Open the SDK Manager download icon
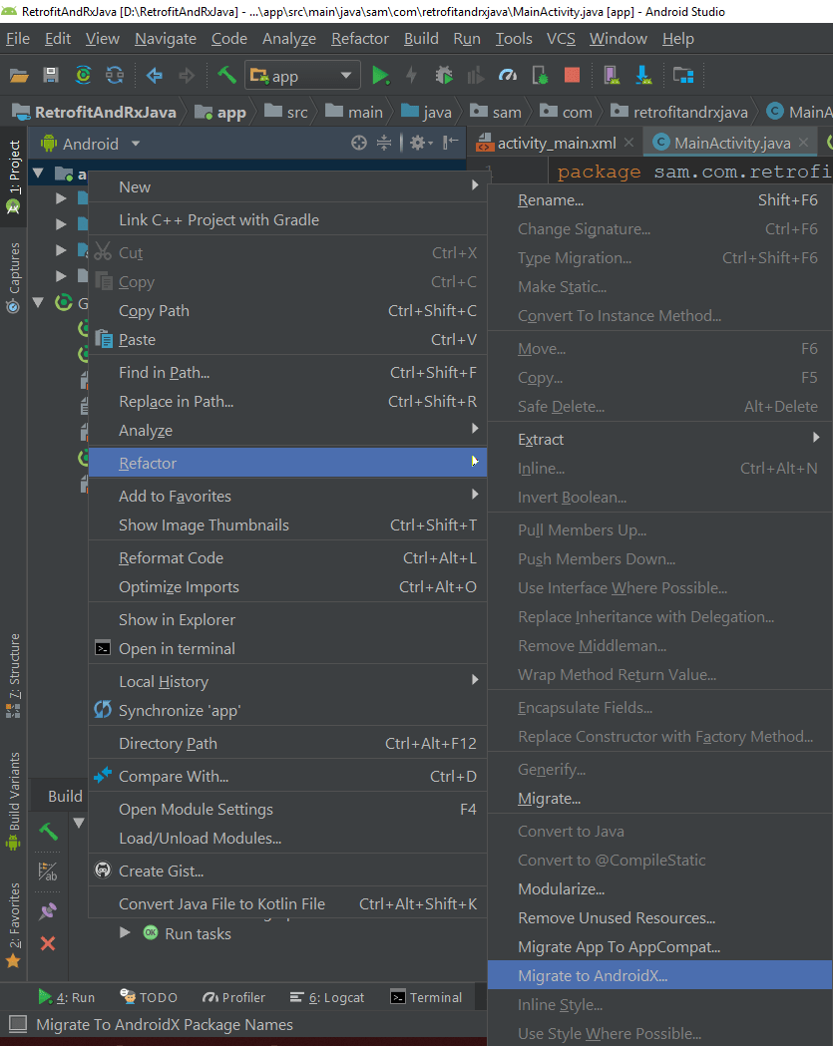 click(643, 76)
